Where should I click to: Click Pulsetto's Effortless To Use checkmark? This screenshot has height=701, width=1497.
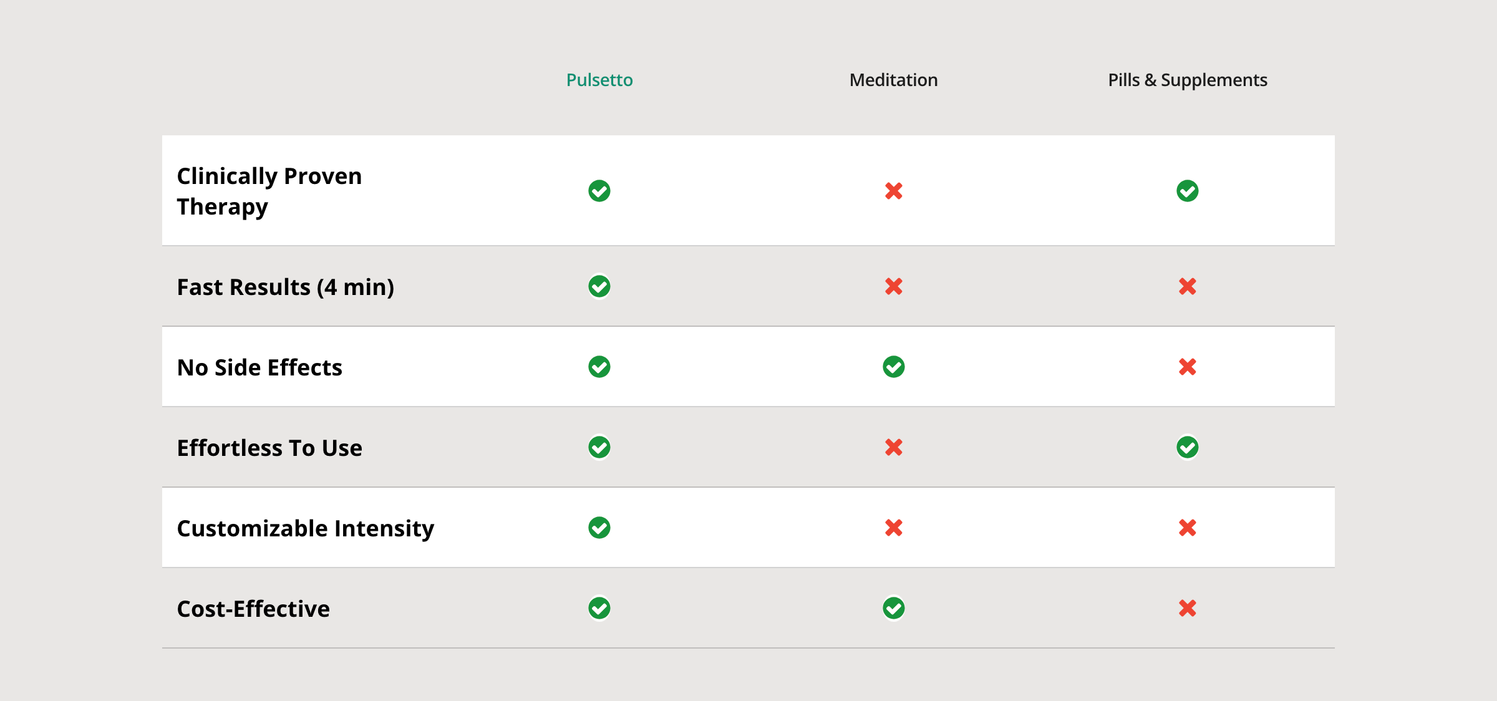599,447
